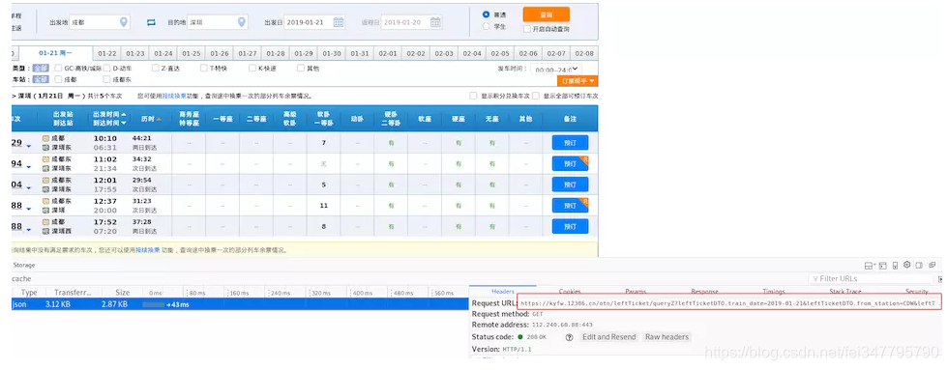Check the D-动车 train type filter
This screenshot has width=948, height=370.
coord(107,69)
